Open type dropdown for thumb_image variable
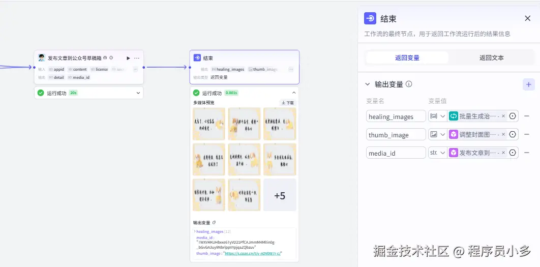The height and width of the screenshot is (267, 540). click(x=437, y=134)
